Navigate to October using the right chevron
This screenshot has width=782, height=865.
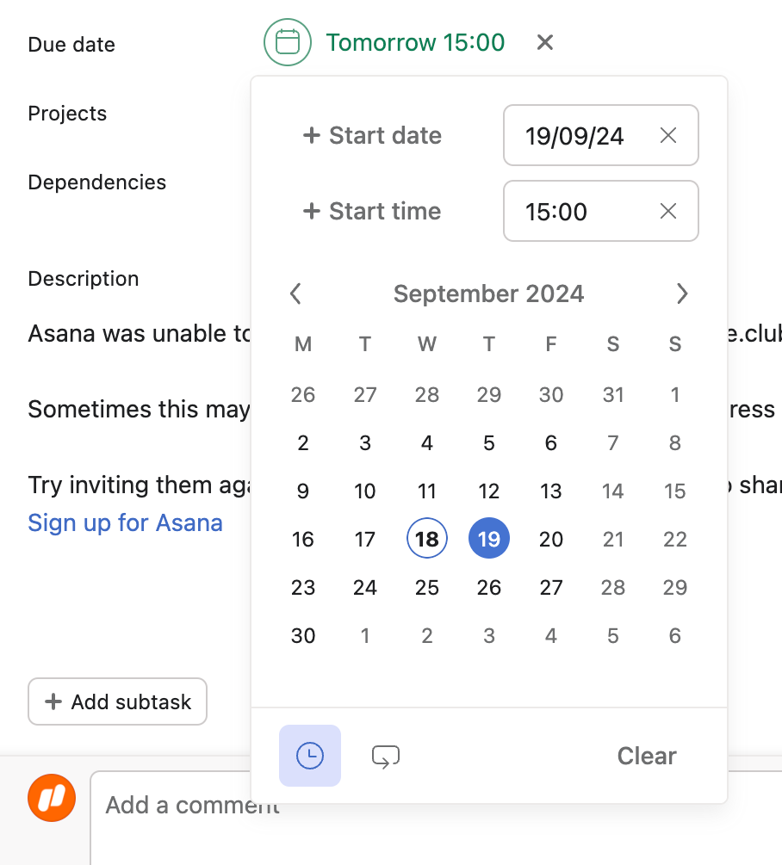click(682, 293)
